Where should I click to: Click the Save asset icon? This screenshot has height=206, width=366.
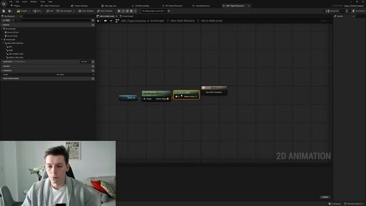[x=4, y=11]
